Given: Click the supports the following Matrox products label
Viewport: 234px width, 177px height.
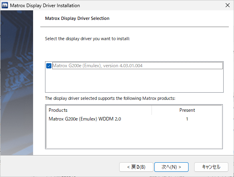Looking at the screenshot, I should (110, 98).
